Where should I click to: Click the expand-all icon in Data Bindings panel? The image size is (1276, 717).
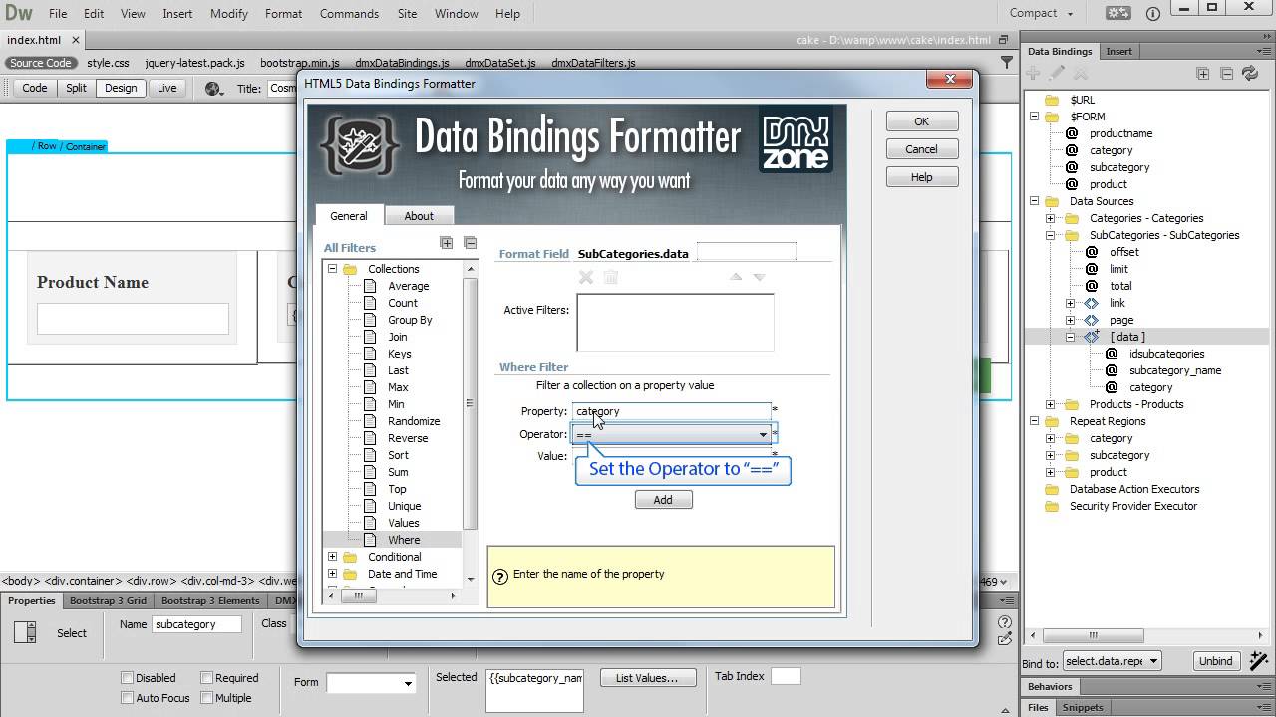pyautogui.click(x=1203, y=74)
